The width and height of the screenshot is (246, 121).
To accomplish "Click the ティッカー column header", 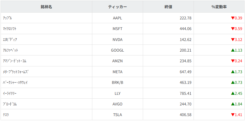I will point(117,7).
